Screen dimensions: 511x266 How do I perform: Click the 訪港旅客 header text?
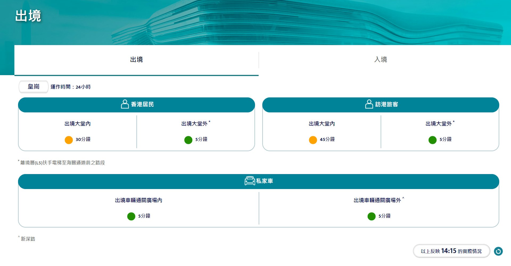[387, 104]
